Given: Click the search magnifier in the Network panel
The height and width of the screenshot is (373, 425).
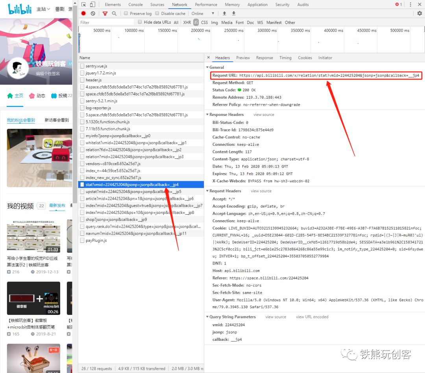Looking at the screenshot, I should pyautogui.click(x=114, y=13).
